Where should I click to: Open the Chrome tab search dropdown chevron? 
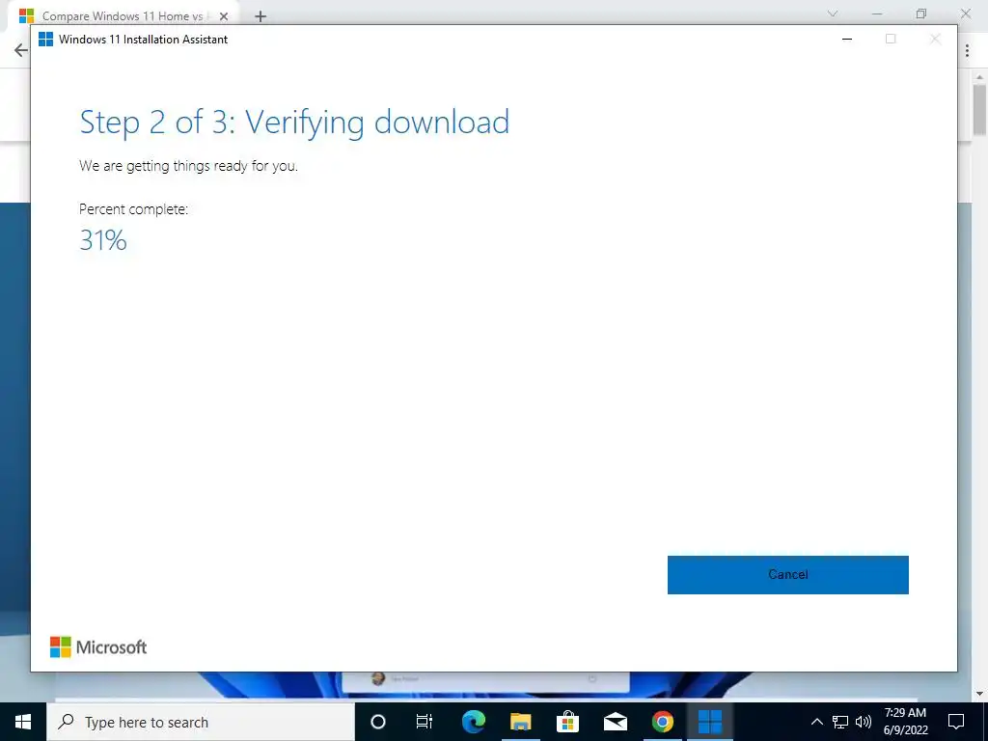833,14
